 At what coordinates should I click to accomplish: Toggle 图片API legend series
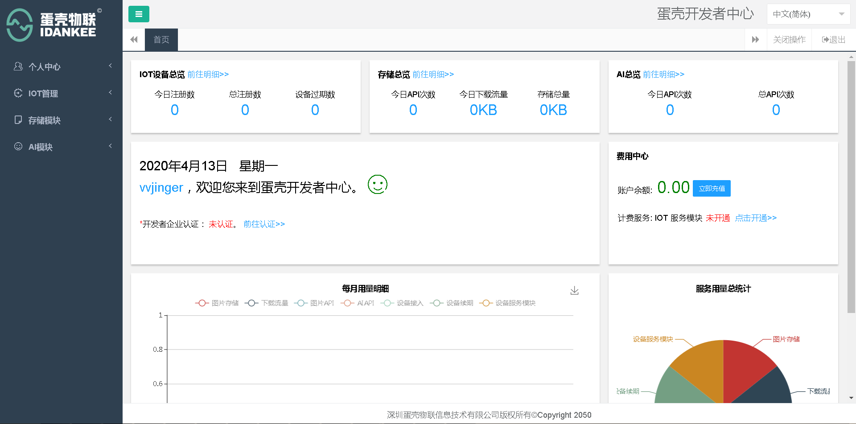point(314,303)
